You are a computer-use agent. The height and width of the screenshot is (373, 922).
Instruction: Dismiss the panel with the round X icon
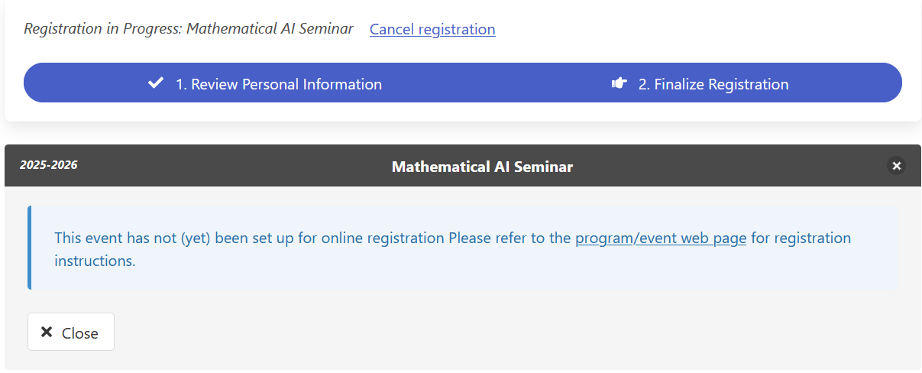(x=896, y=166)
